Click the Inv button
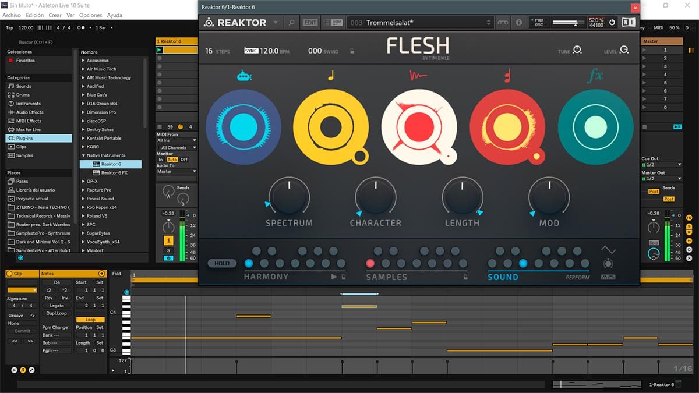The width and height of the screenshot is (699, 393). [64, 298]
